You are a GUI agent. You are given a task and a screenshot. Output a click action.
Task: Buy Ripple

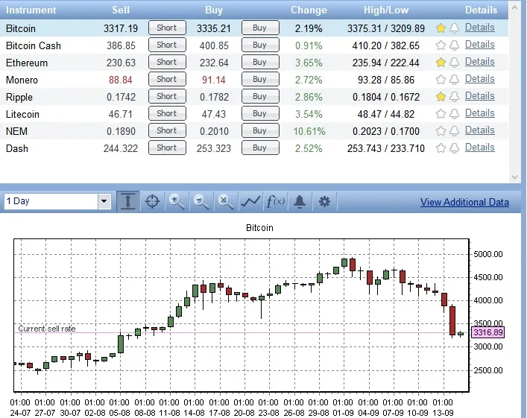coord(260,96)
